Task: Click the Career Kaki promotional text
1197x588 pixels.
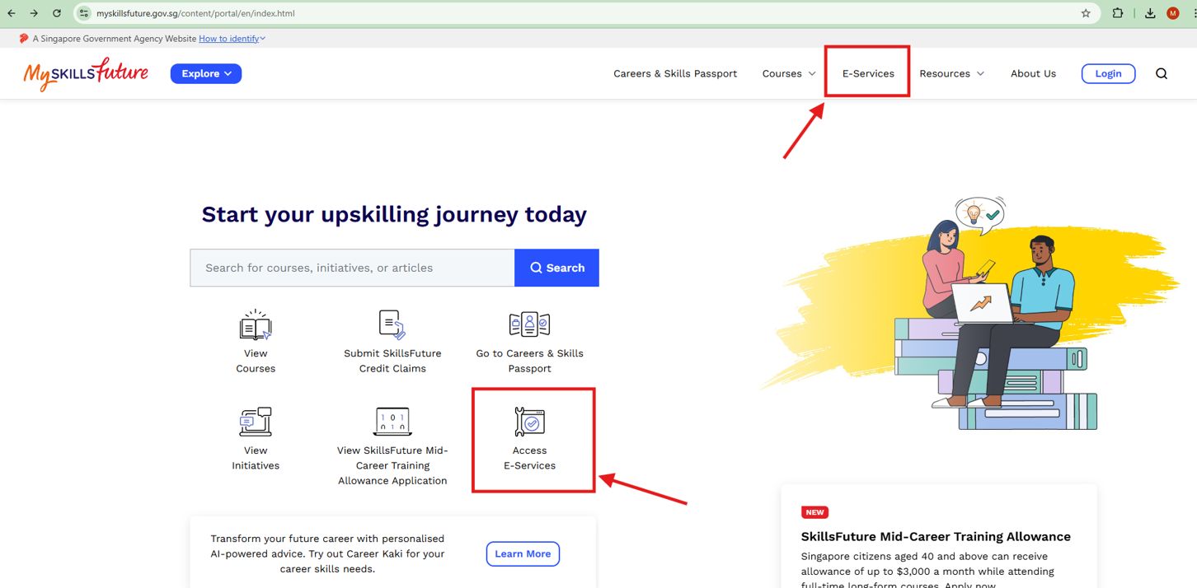Action: point(327,553)
